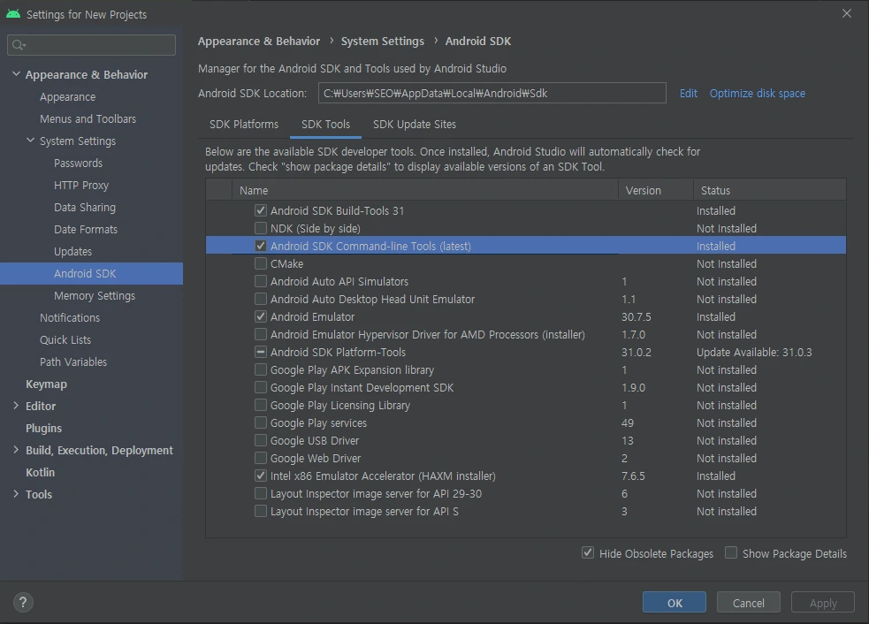This screenshot has width=869, height=624.
Task: Click the help question mark icon
Action: point(23,603)
